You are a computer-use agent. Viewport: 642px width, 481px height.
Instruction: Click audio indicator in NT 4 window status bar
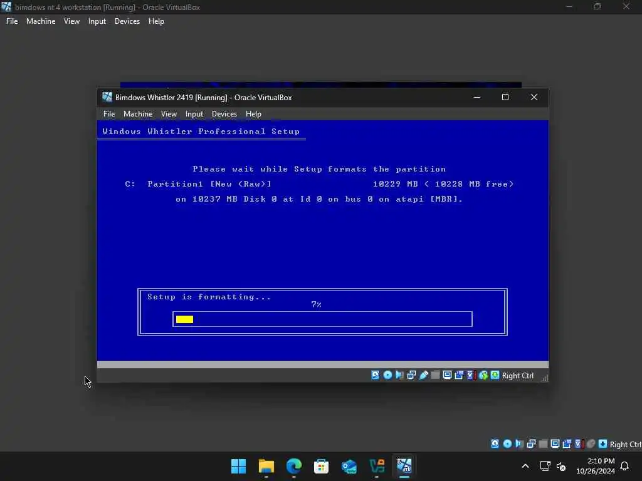519,444
